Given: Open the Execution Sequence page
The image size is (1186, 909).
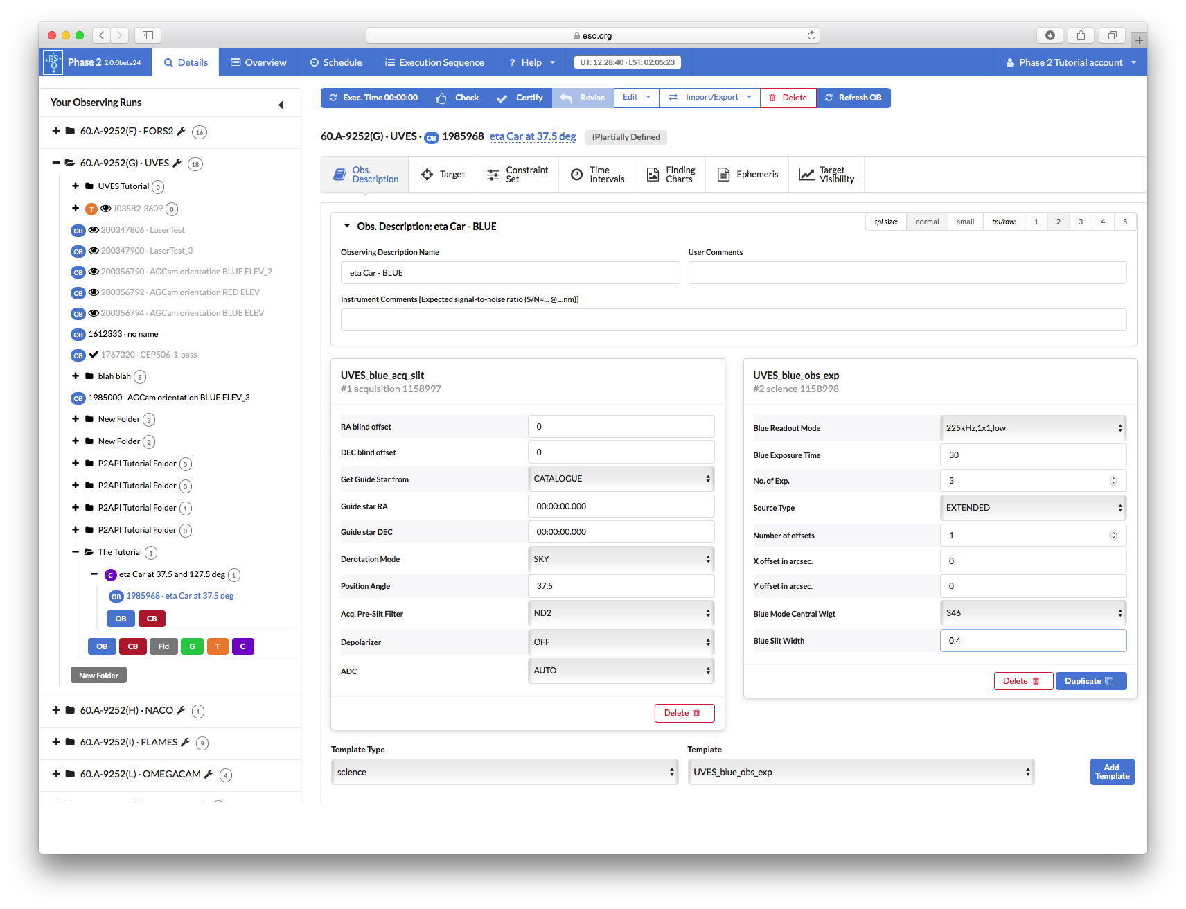Looking at the screenshot, I should (x=434, y=62).
